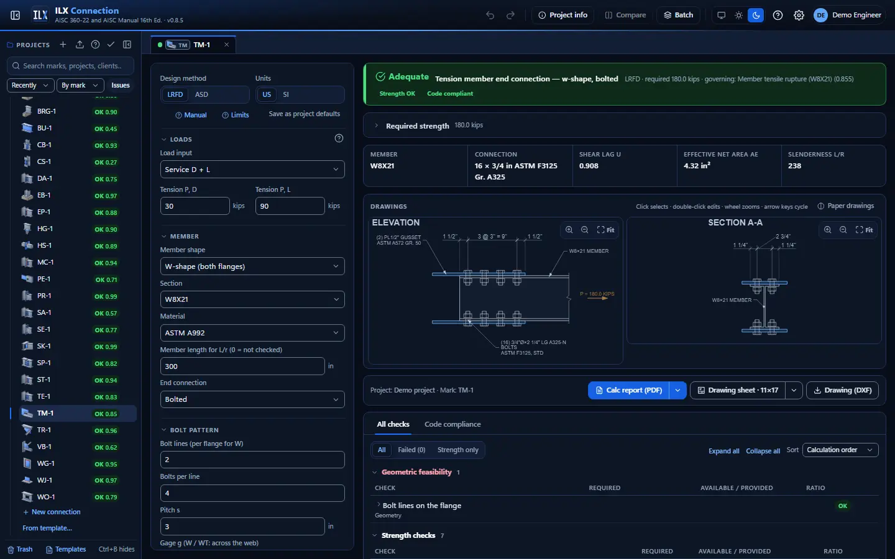Open the Recently sort dropdown

coord(30,85)
